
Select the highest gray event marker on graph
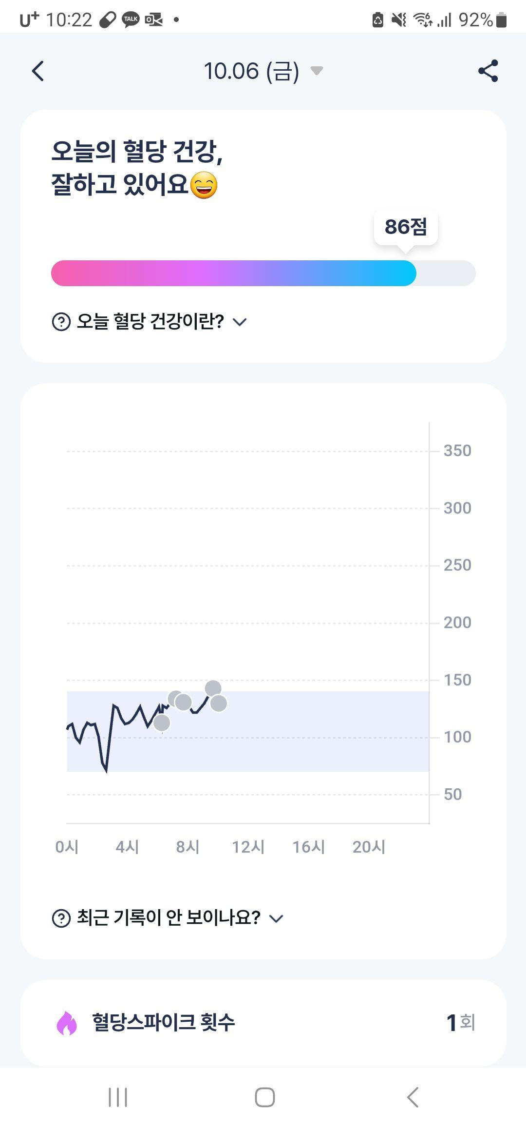213,688
